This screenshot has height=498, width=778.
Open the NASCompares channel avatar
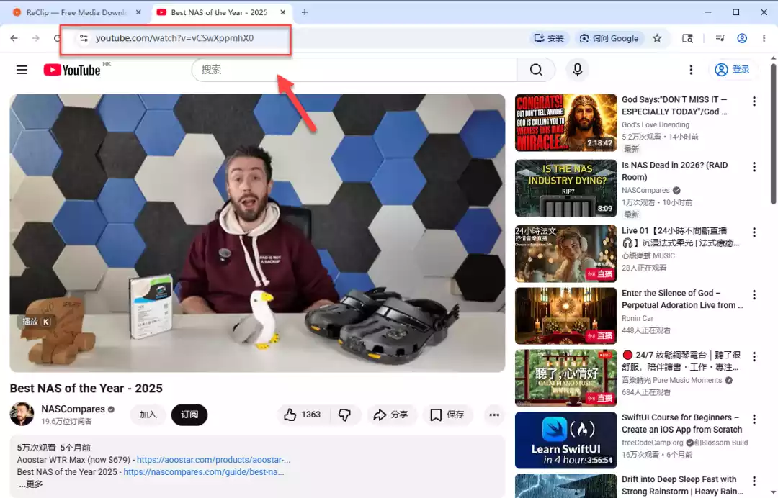click(x=22, y=415)
